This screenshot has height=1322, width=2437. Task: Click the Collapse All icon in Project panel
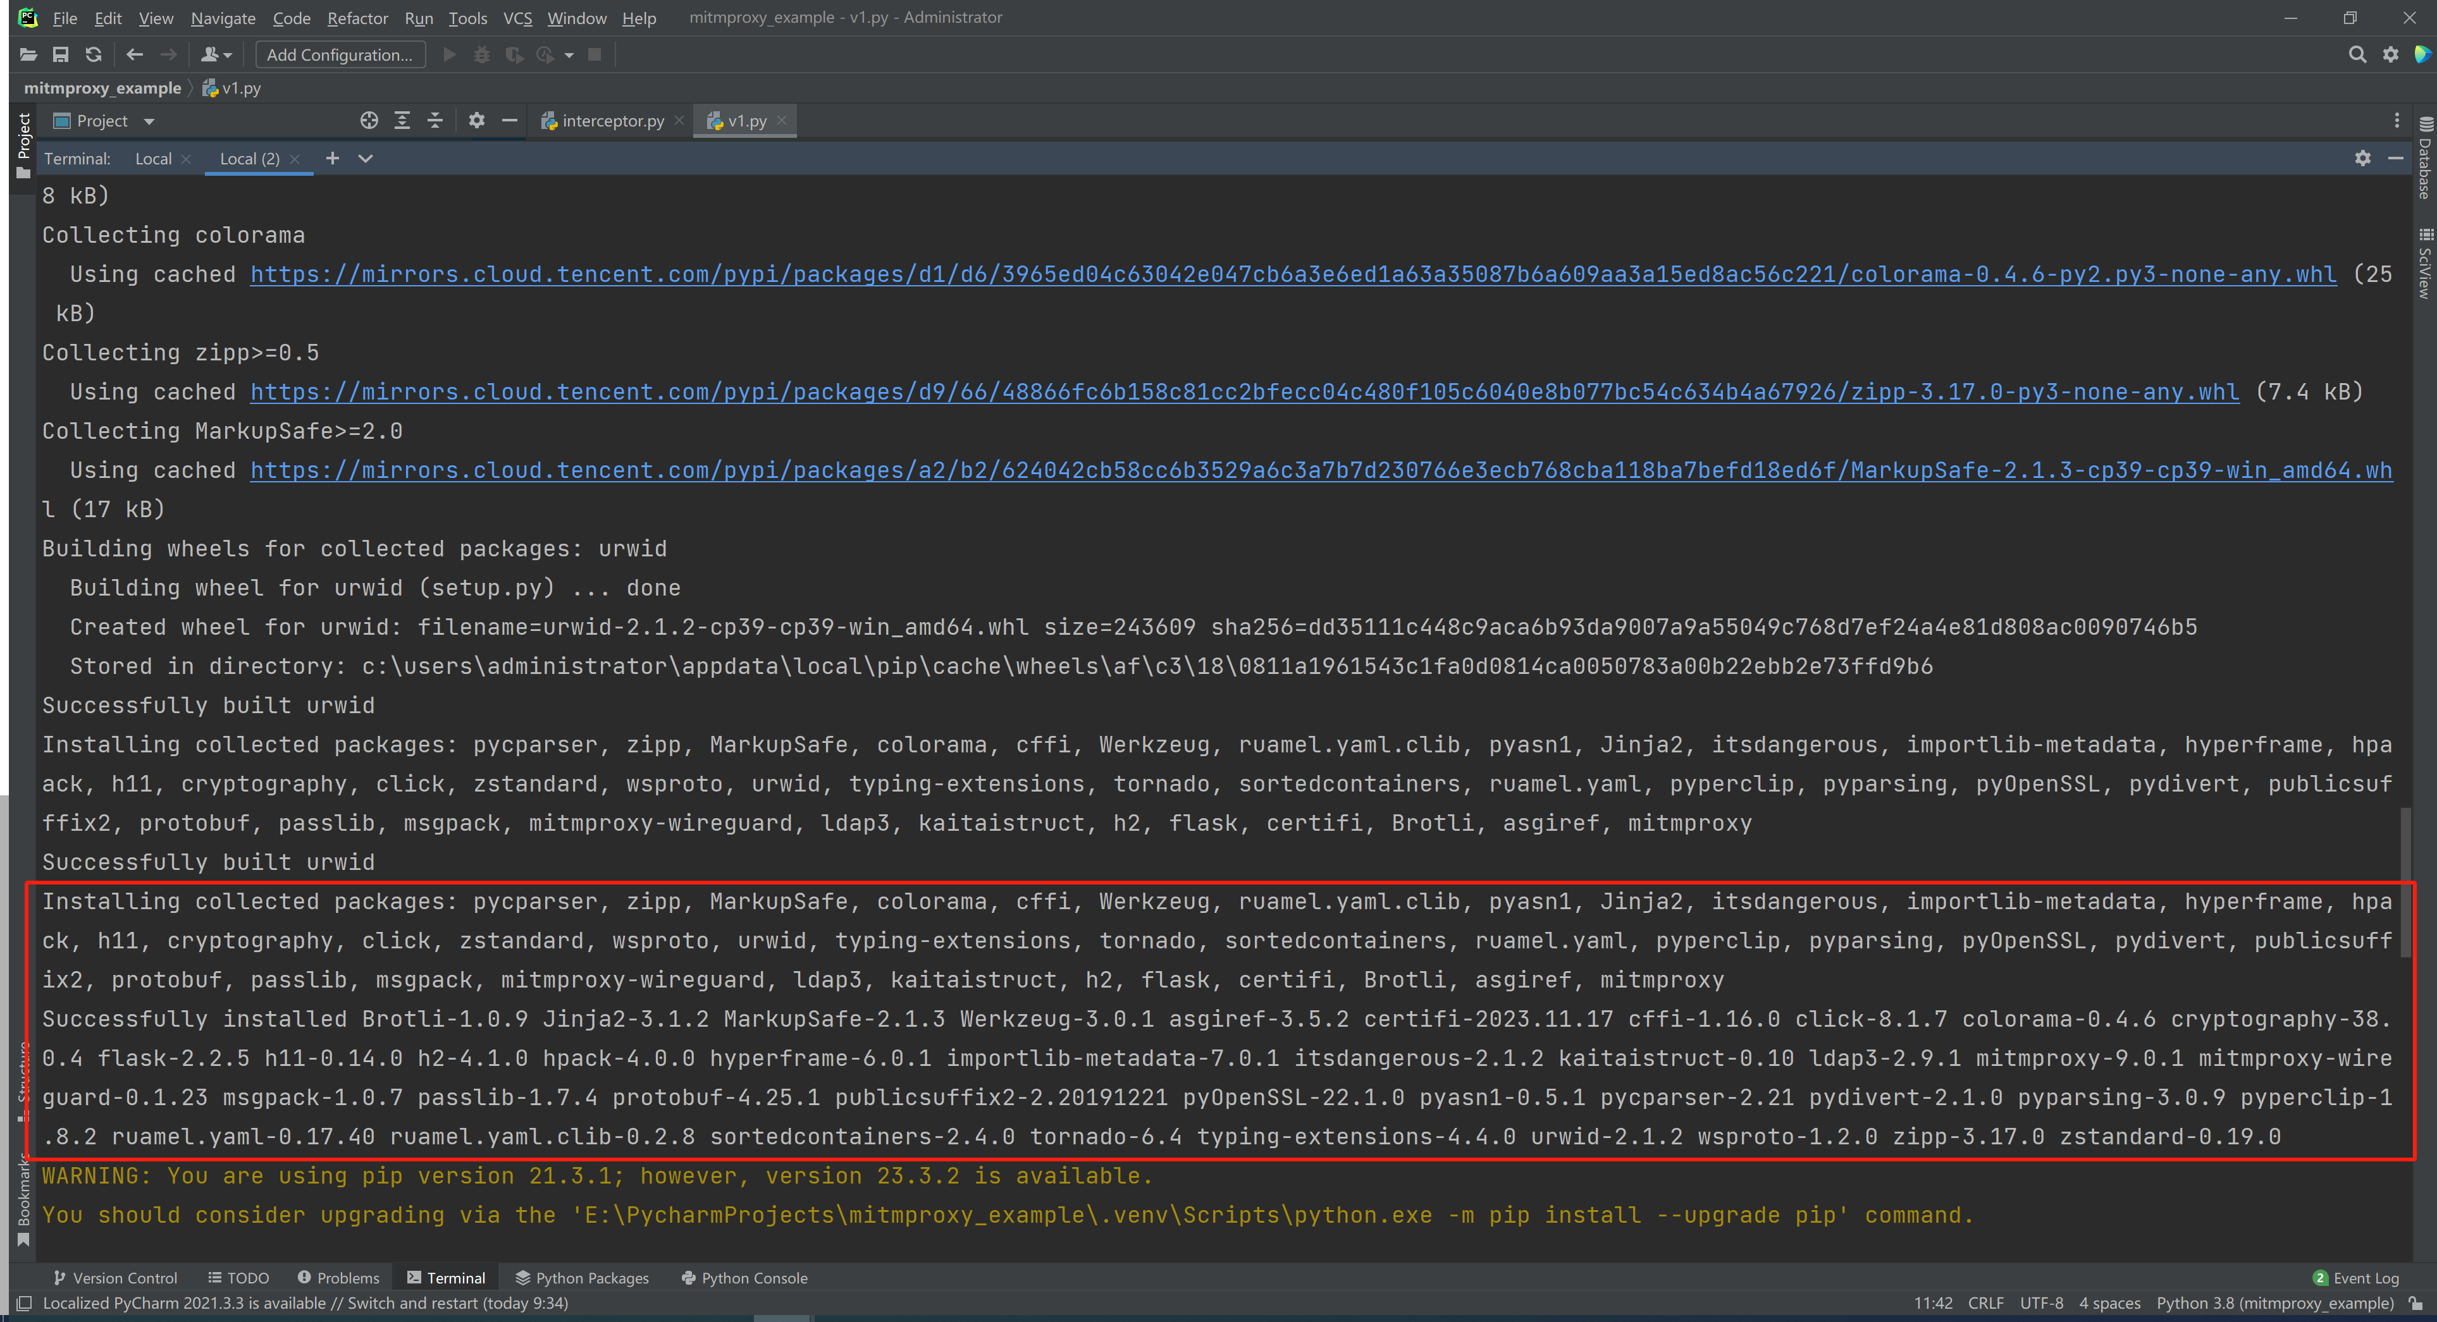[435, 120]
